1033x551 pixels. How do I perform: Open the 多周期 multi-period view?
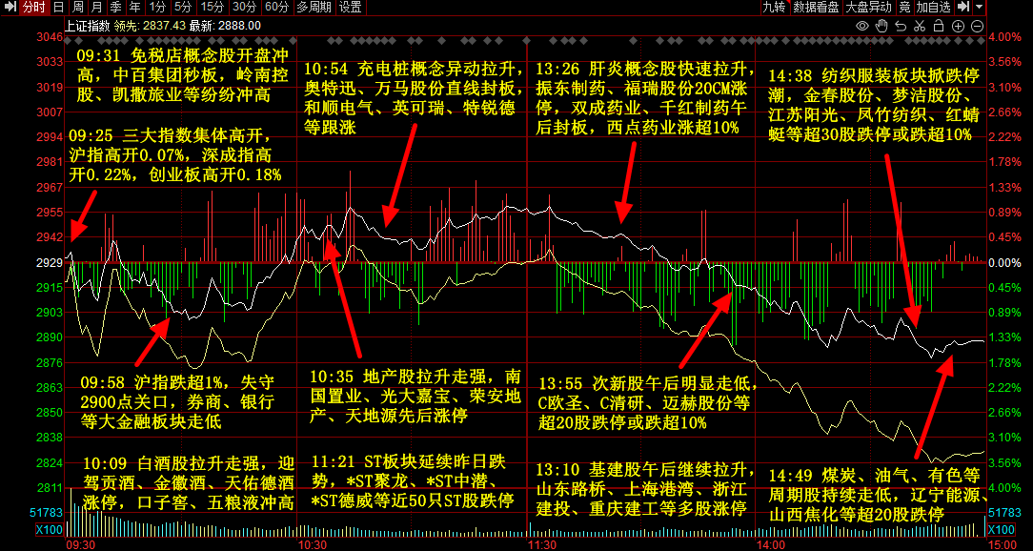point(314,7)
